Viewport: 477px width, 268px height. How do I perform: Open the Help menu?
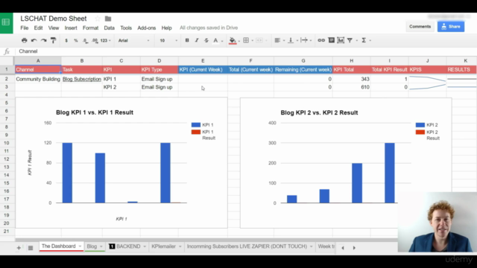click(x=166, y=28)
